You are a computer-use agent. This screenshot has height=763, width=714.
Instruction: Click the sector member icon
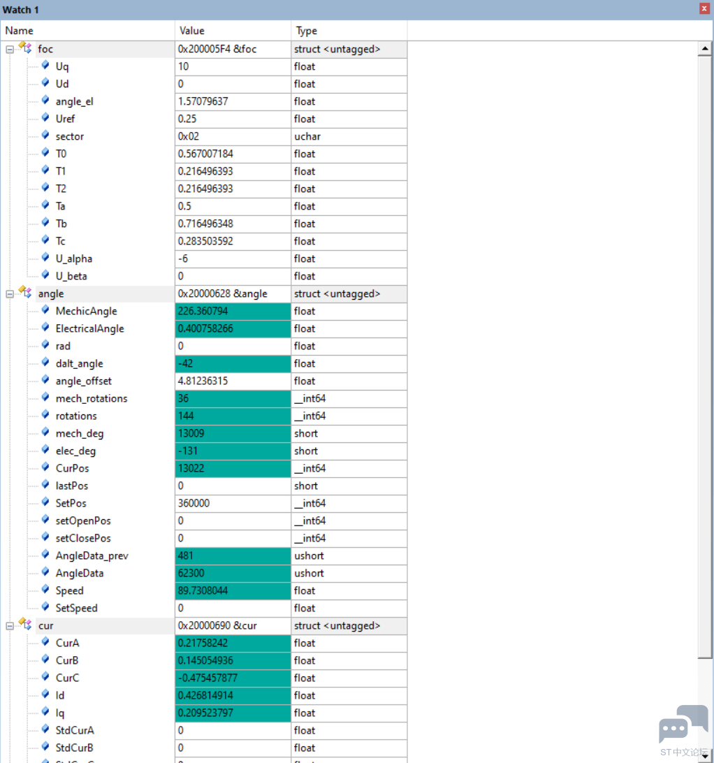tap(45, 136)
